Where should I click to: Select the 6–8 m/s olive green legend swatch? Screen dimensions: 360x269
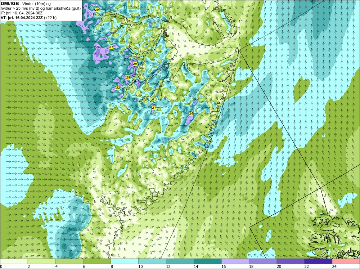click(97, 261)
